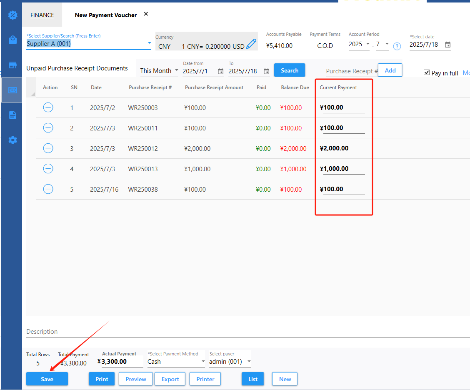
Task: Open the discount badge sidebar icon
Action: click(x=13, y=15)
